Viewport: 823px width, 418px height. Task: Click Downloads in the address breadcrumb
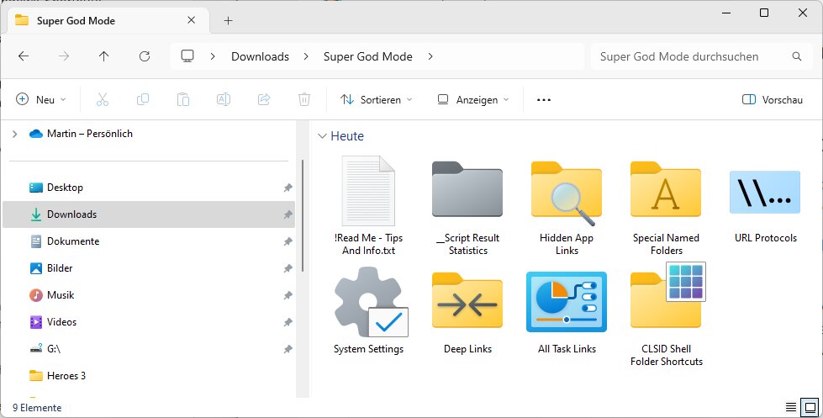(260, 56)
